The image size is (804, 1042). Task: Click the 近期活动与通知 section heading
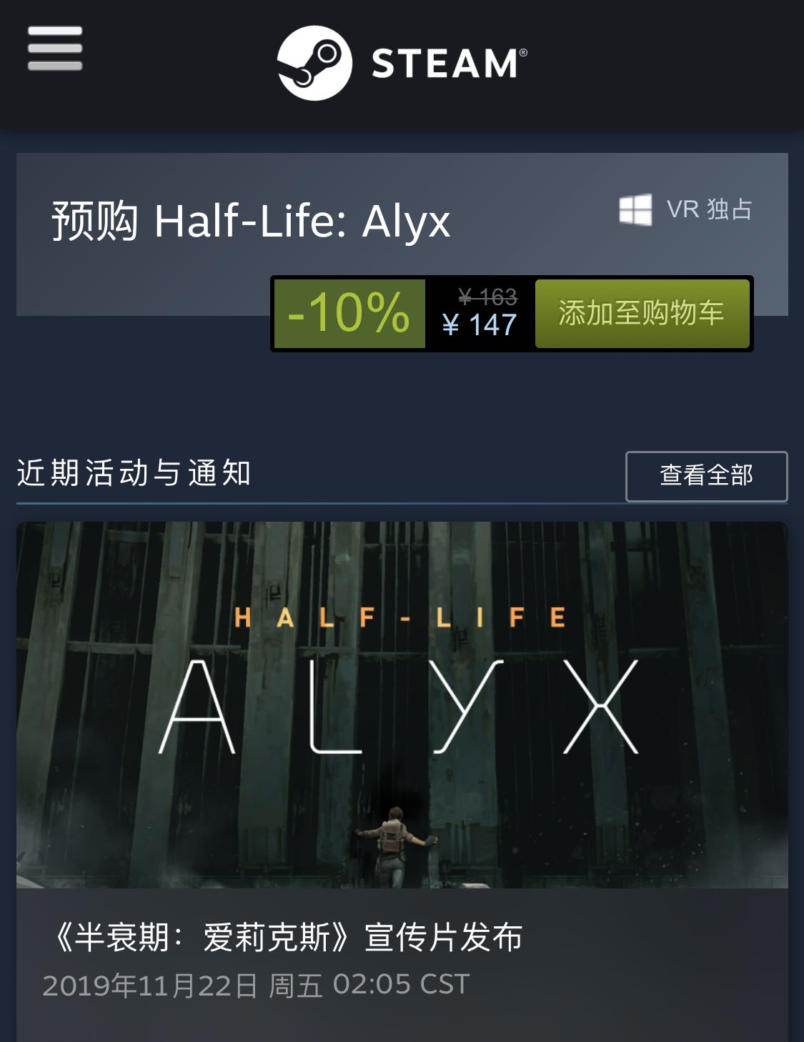click(x=134, y=473)
